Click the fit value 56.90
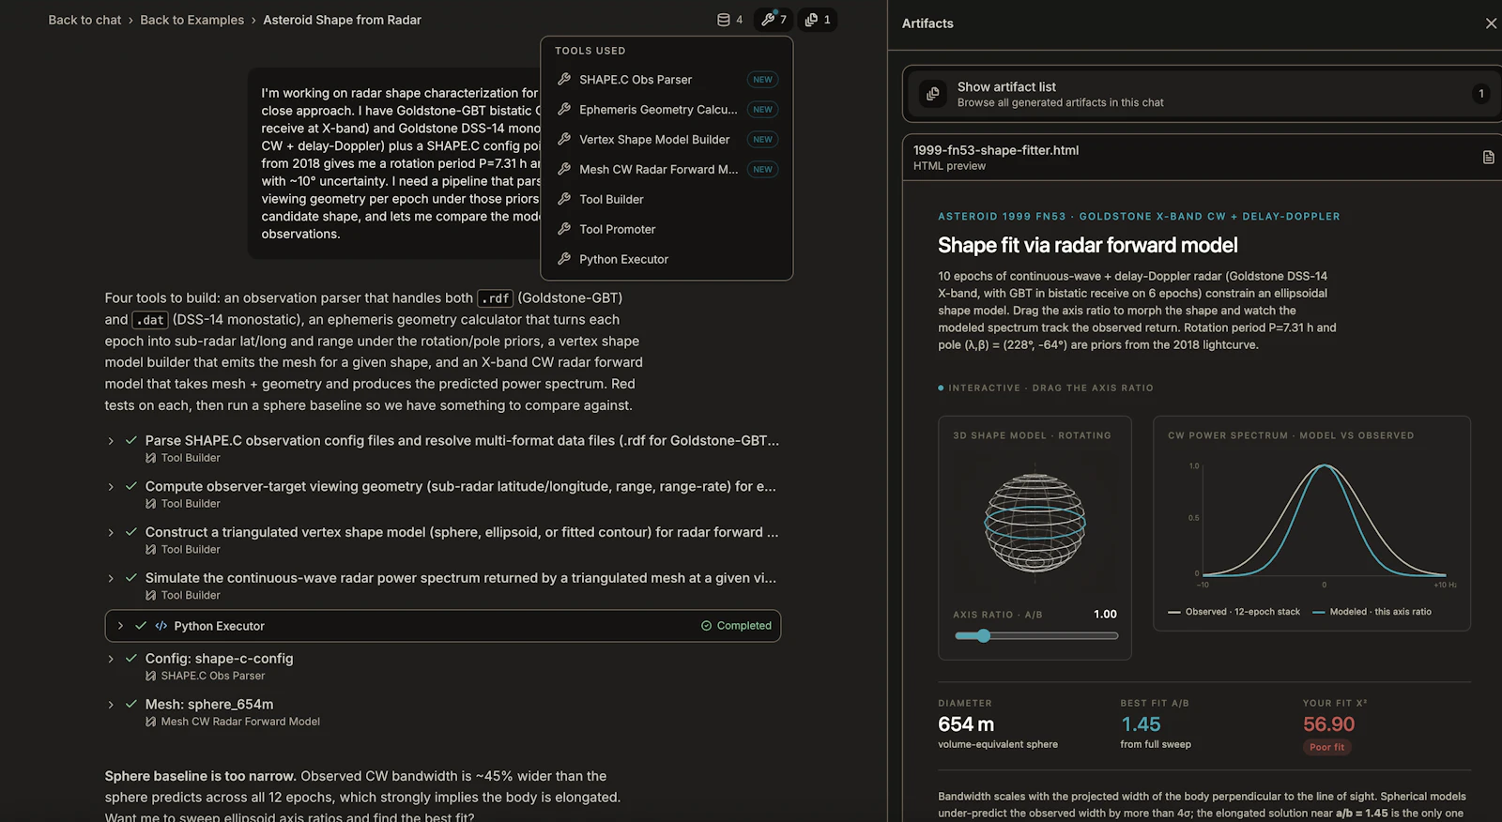The height and width of the screenshot is (822, 1502). tap(1328, 724)
